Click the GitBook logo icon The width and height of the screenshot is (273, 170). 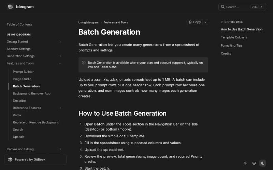click(x=10, y=159)
